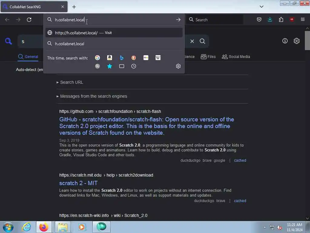Click the Go arrow in address bar
310x233 pixels.
tap(178, 20)
